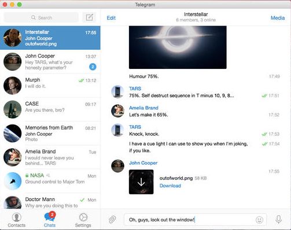Click the microphone voice message icon
The image size is (291, 230).
(278, 220)
